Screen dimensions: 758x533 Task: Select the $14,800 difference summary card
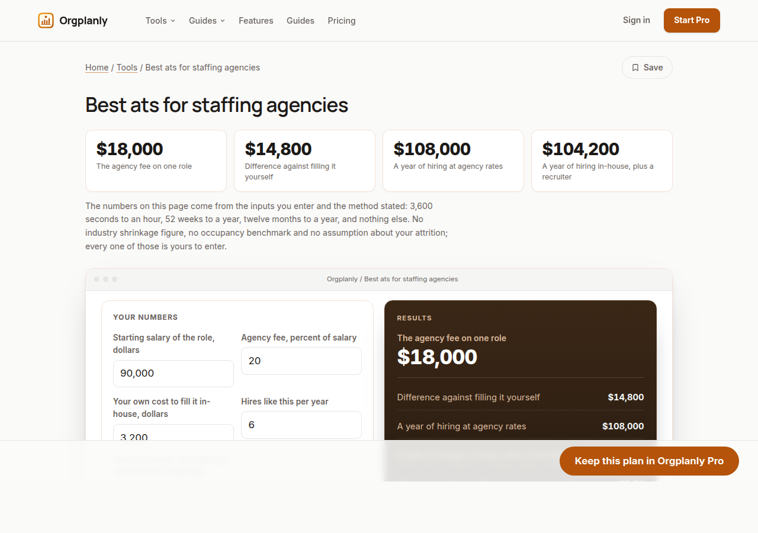tap(304, 160)
